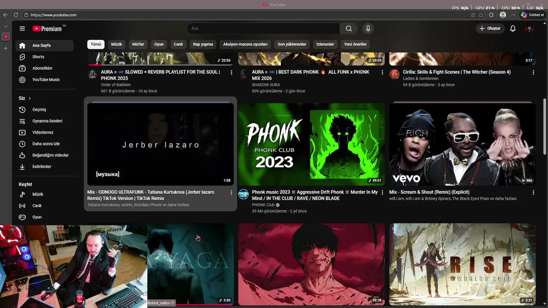Open more options for Cirilla Skills video

pyautogui.click(x=533, y=72)
